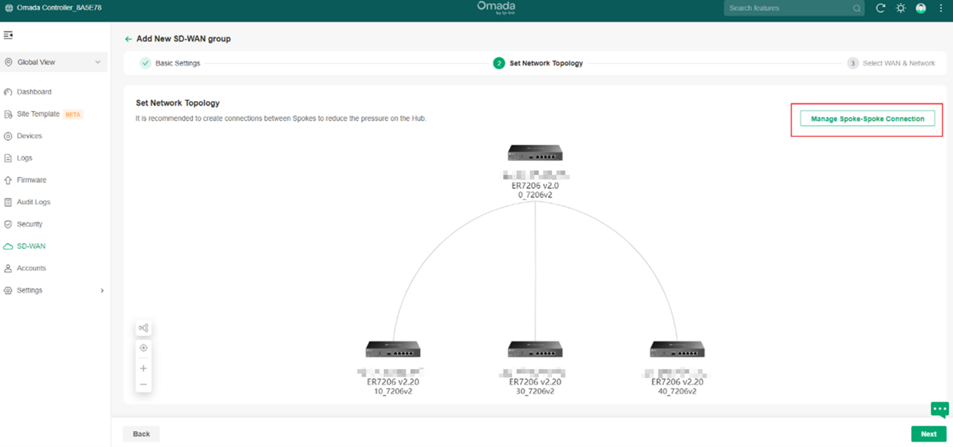
Task: Click 'Set Network Topology' heading text
Action: pyautogui.click(x=178, y=103)
